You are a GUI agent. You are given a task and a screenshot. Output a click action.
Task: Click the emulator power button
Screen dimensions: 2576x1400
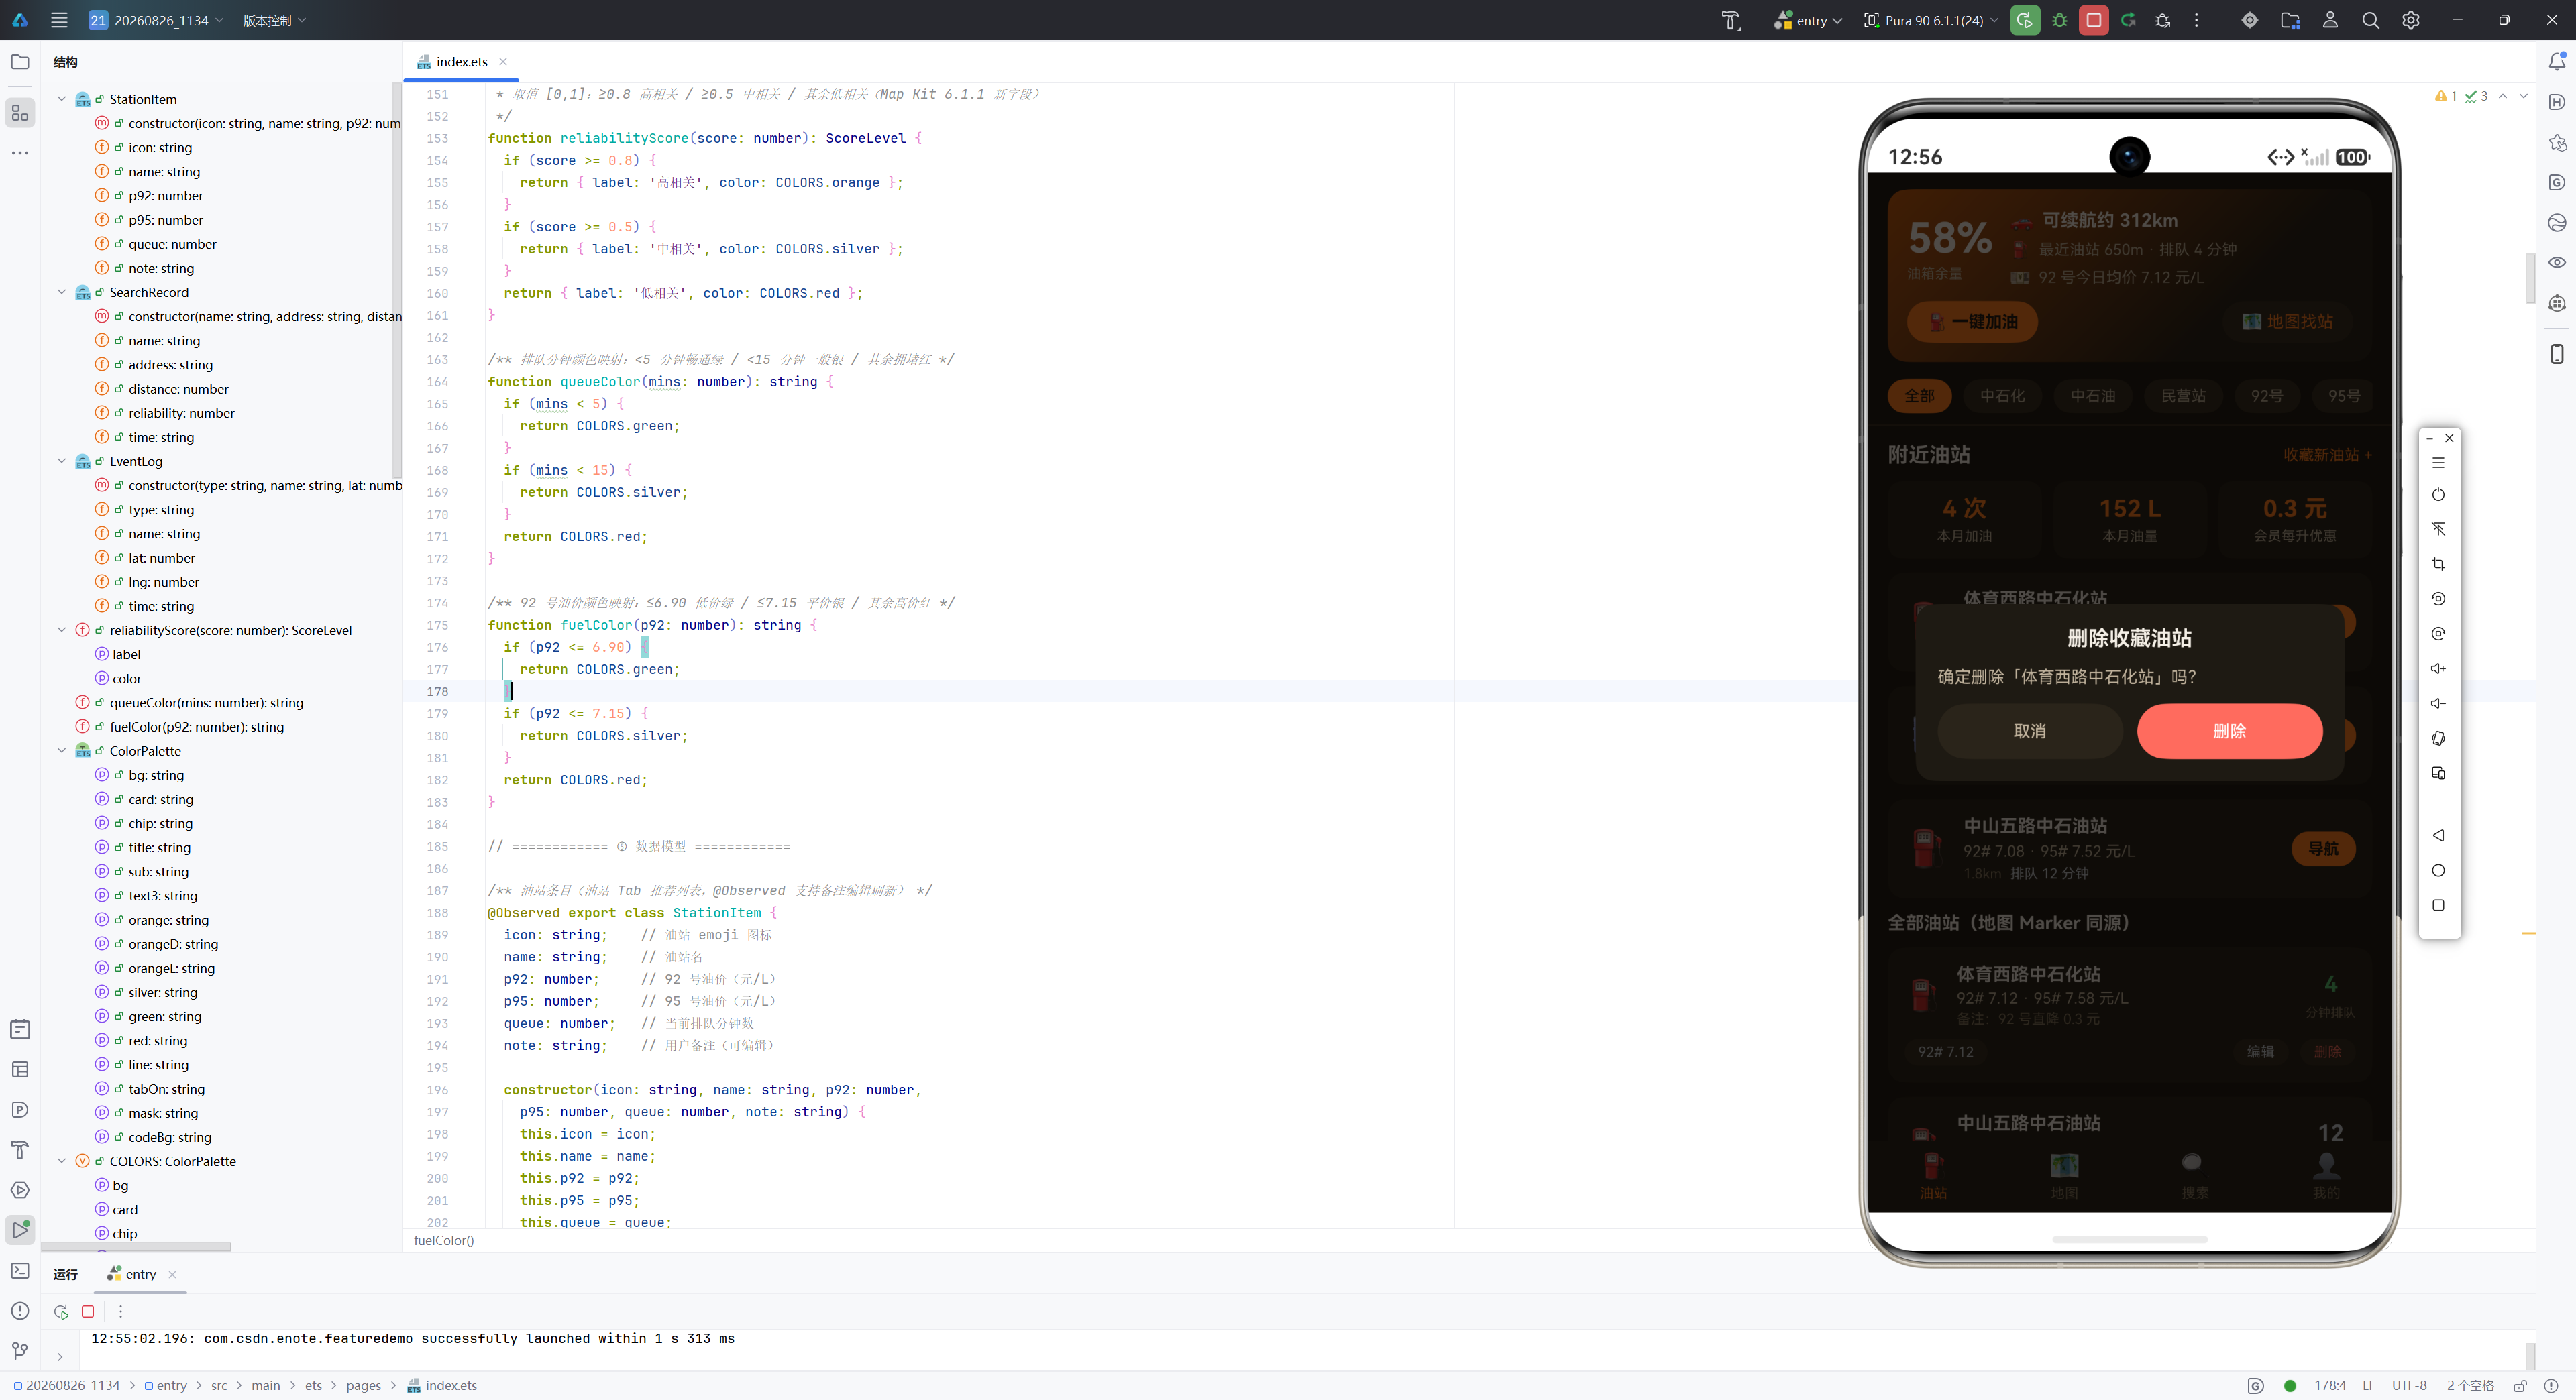(2438, 495)
